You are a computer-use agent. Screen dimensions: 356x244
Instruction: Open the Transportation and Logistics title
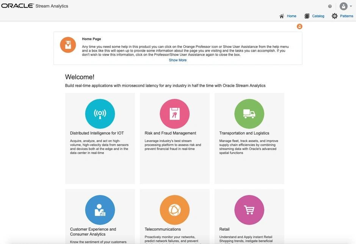[244, 133]
